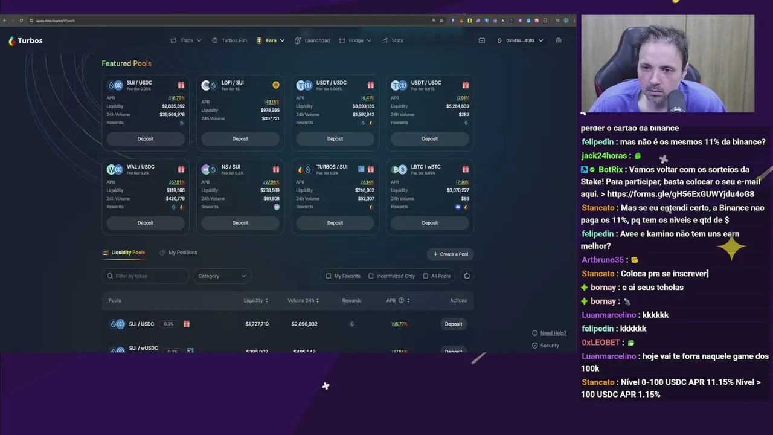
Task: Click gift icon on featured SUI / USDC card
Action: (181, 85)
